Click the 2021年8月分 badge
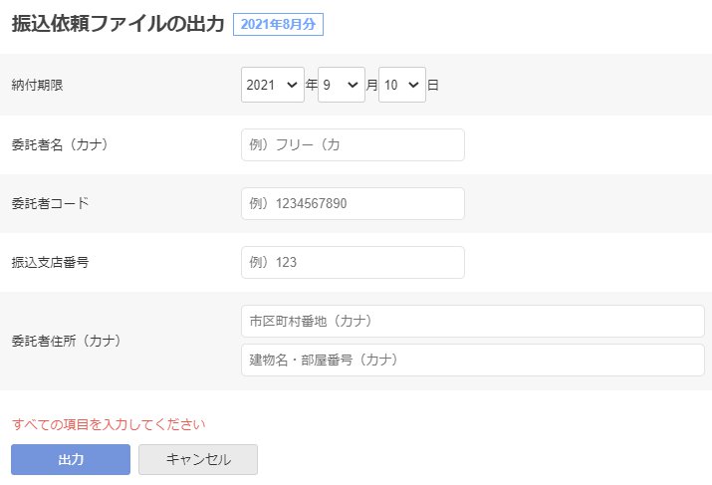The height and width of the screenshot is (485, 712). coord(278,25)
